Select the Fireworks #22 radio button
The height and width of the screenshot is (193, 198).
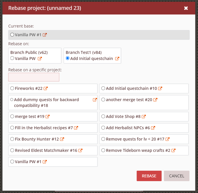point(12,88)
